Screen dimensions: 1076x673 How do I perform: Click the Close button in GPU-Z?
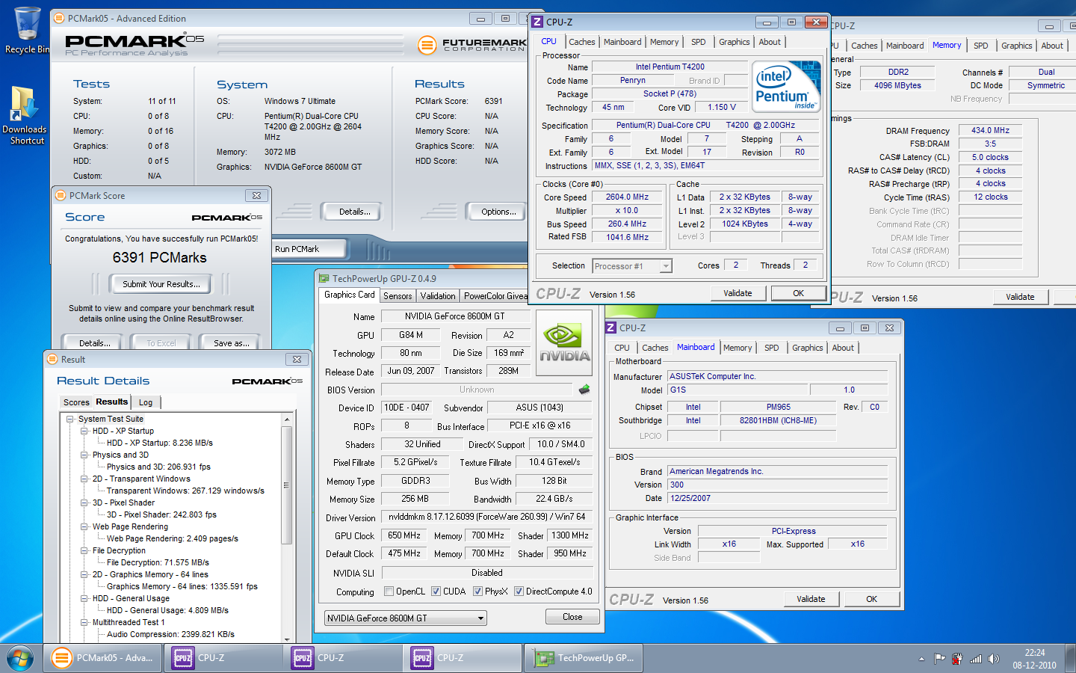(x=572, y=617)
